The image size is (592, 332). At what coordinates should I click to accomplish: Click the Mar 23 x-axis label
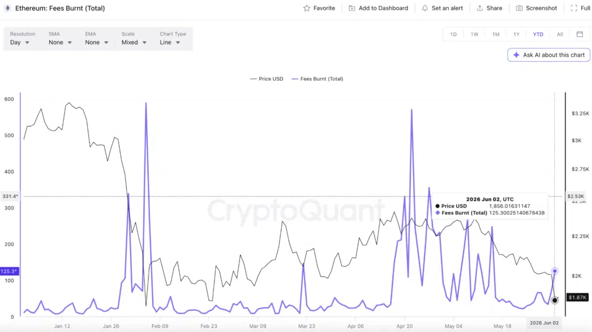[306, 326]
